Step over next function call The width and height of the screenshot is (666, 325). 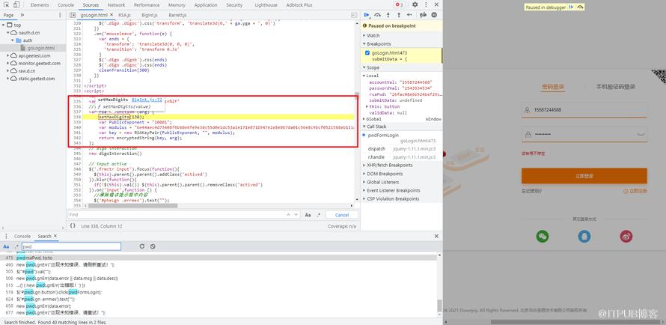[x=378, y=15]
